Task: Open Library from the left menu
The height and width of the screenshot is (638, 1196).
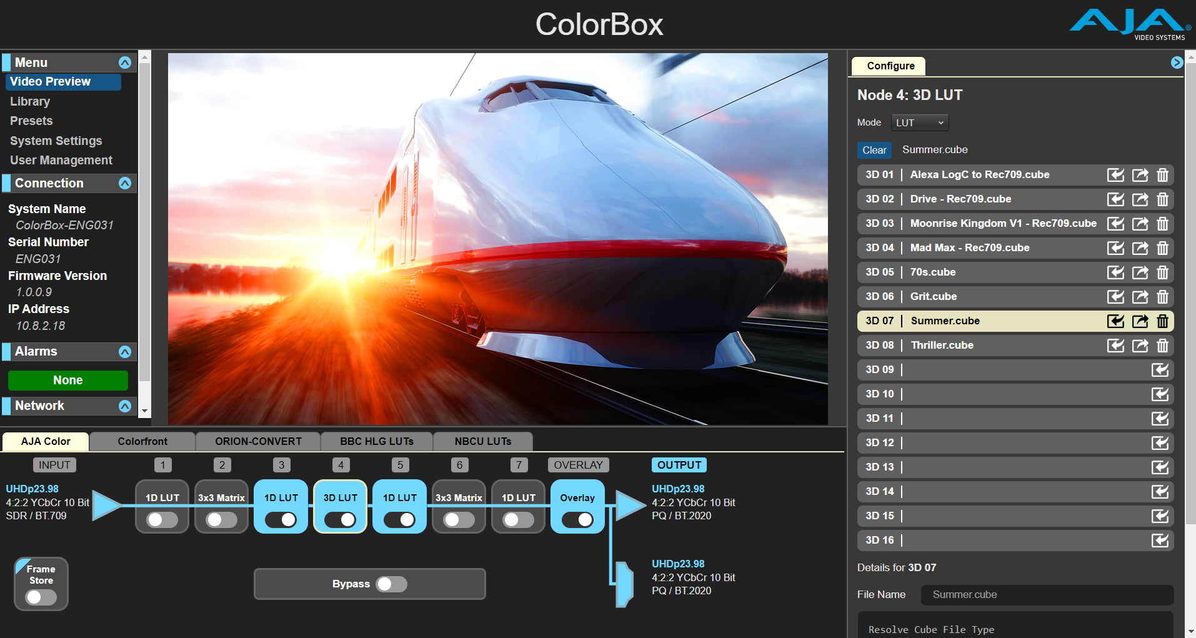Action: click(30, 101)
